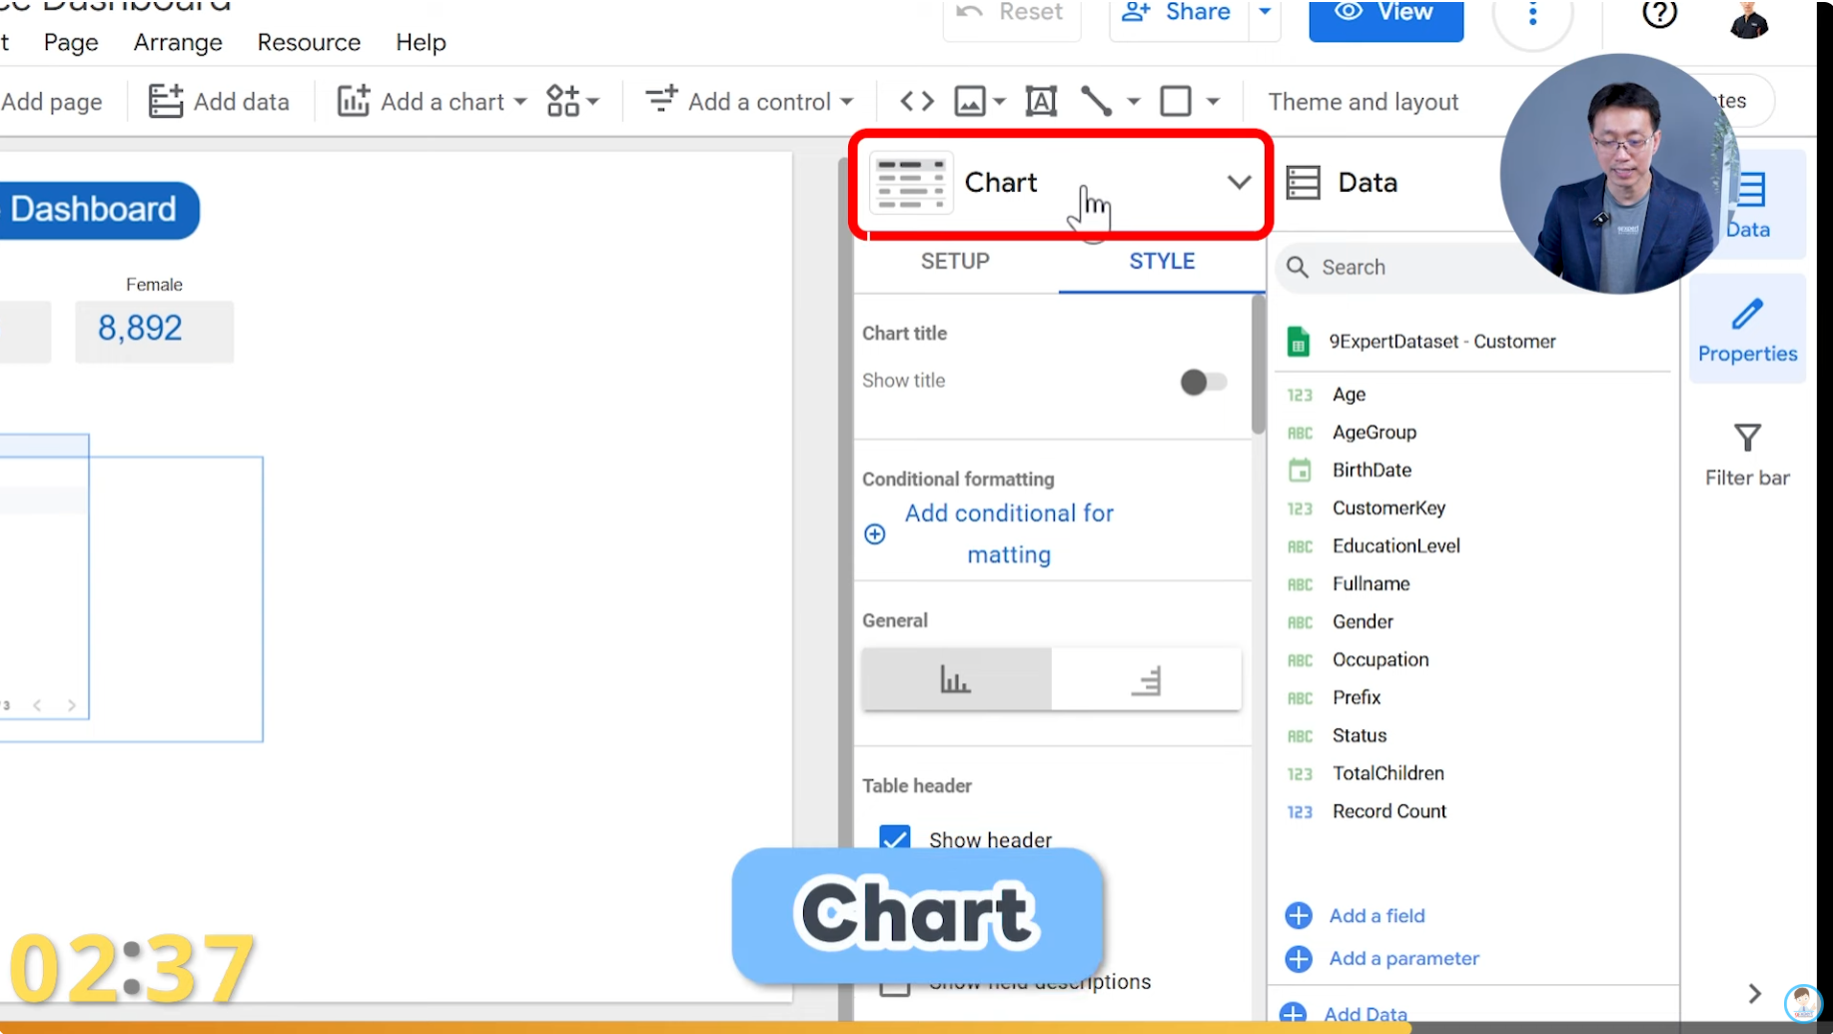Screen dimensions: 1833x1034
Task: Select the image insert tool
Action: point(970,100)
